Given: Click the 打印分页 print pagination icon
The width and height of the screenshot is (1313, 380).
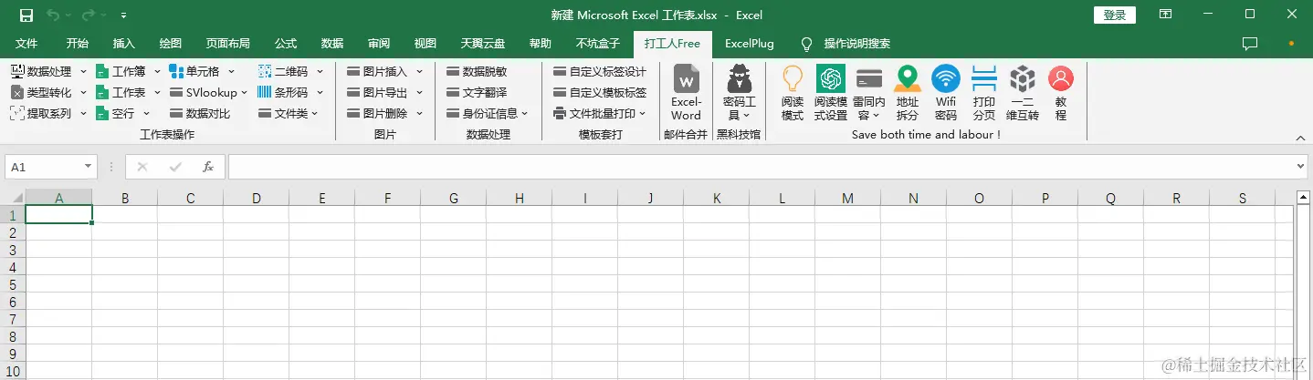Looking at the screenshot, I should [984, 93].
